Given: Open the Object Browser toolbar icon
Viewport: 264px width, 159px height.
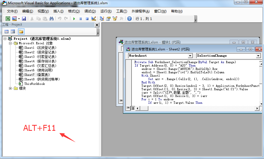Looking at the screenshot, I should coord(115,19).
